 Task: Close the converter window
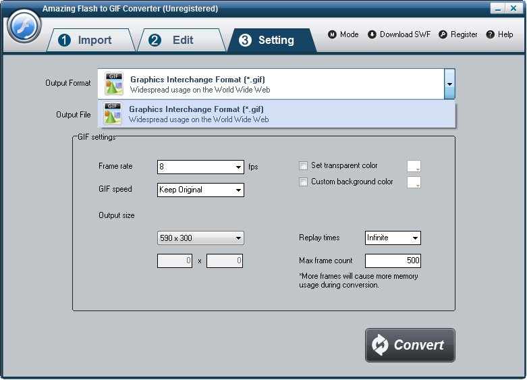[514, 8]
